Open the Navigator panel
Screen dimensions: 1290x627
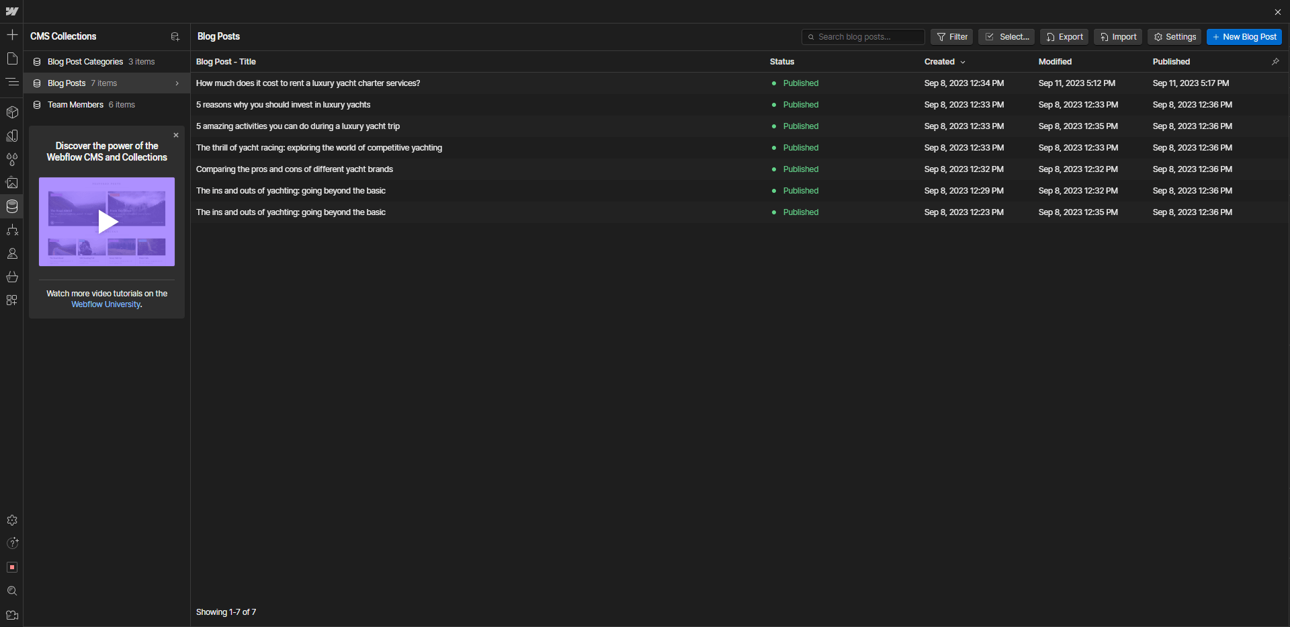click(x=12, y=82)
